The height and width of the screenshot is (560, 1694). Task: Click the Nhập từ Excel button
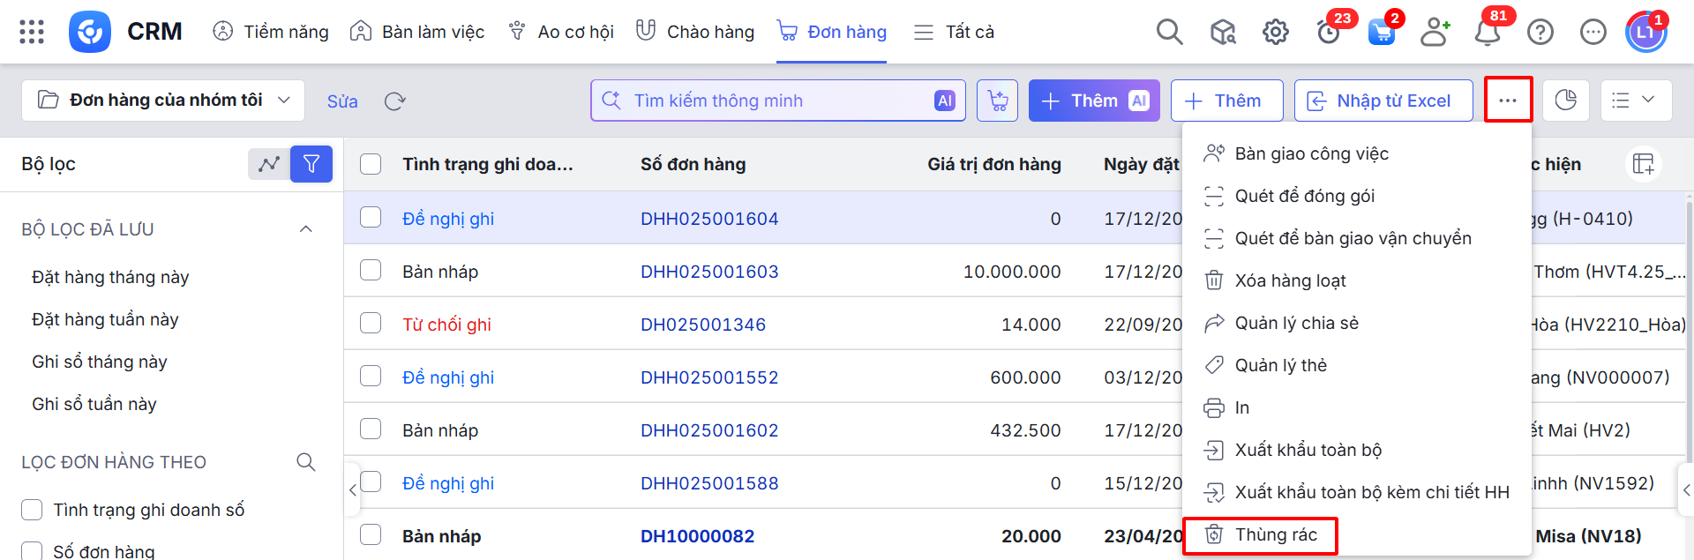coord(1383,101)
